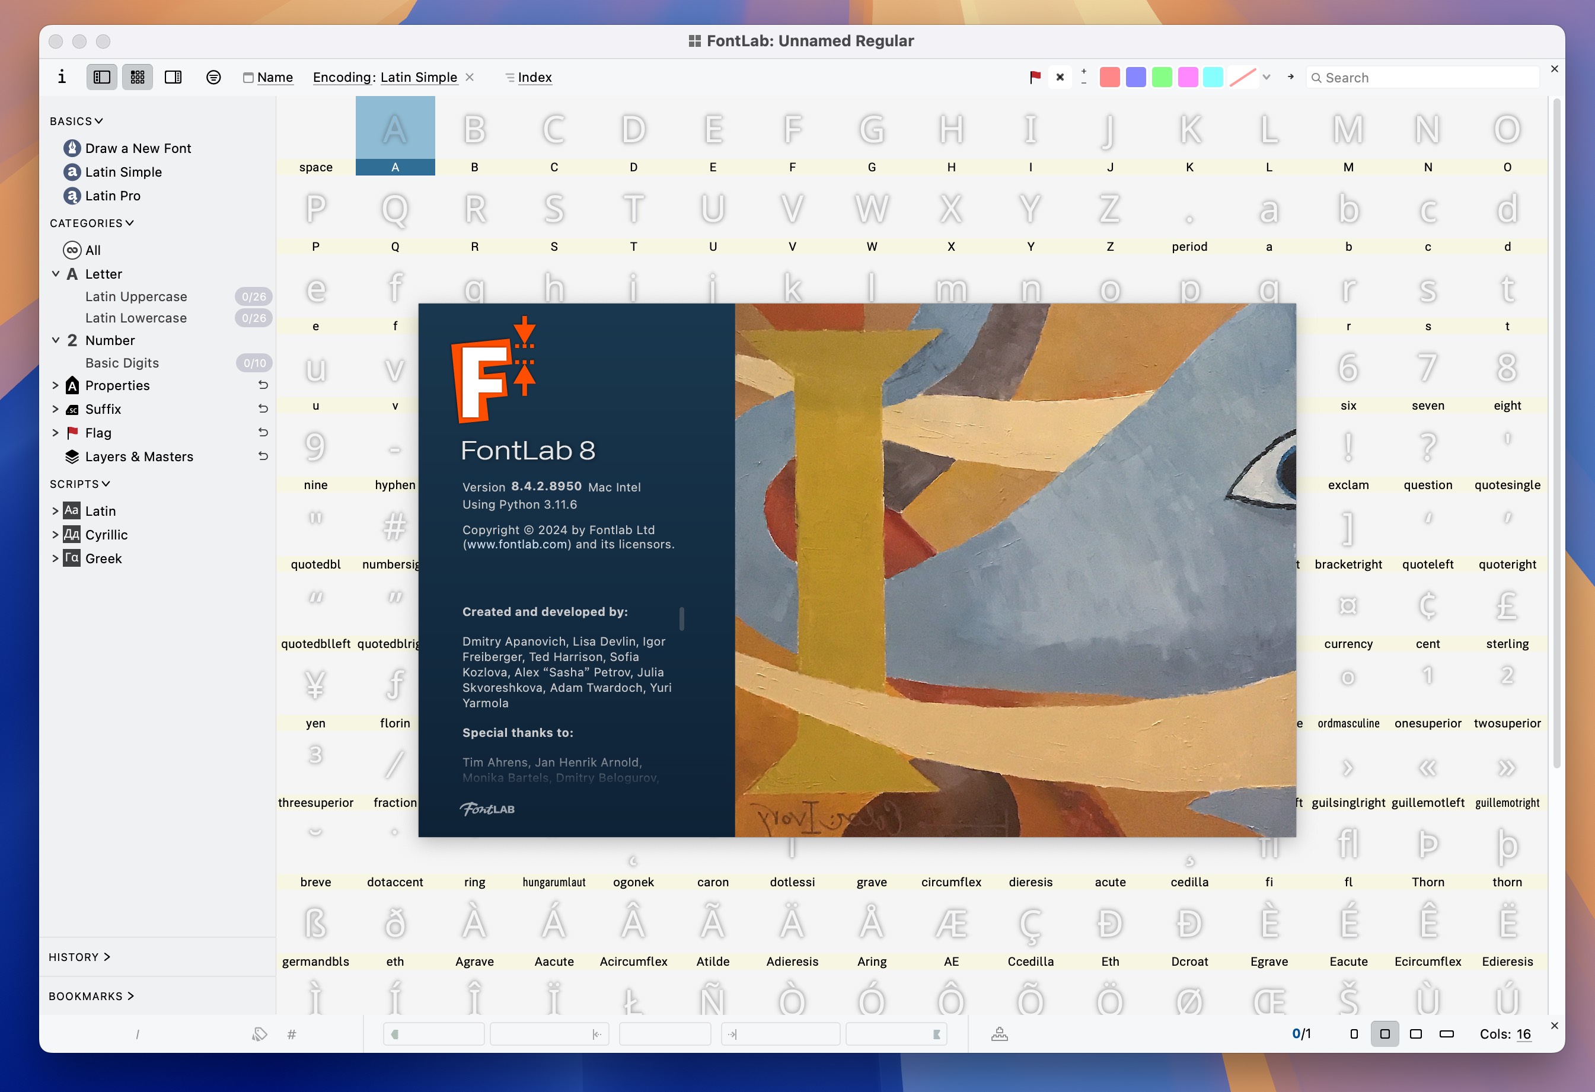The image size is (1595, 1092).
Task: Select Latin Simple in Basics
Action: pos(113,173)
